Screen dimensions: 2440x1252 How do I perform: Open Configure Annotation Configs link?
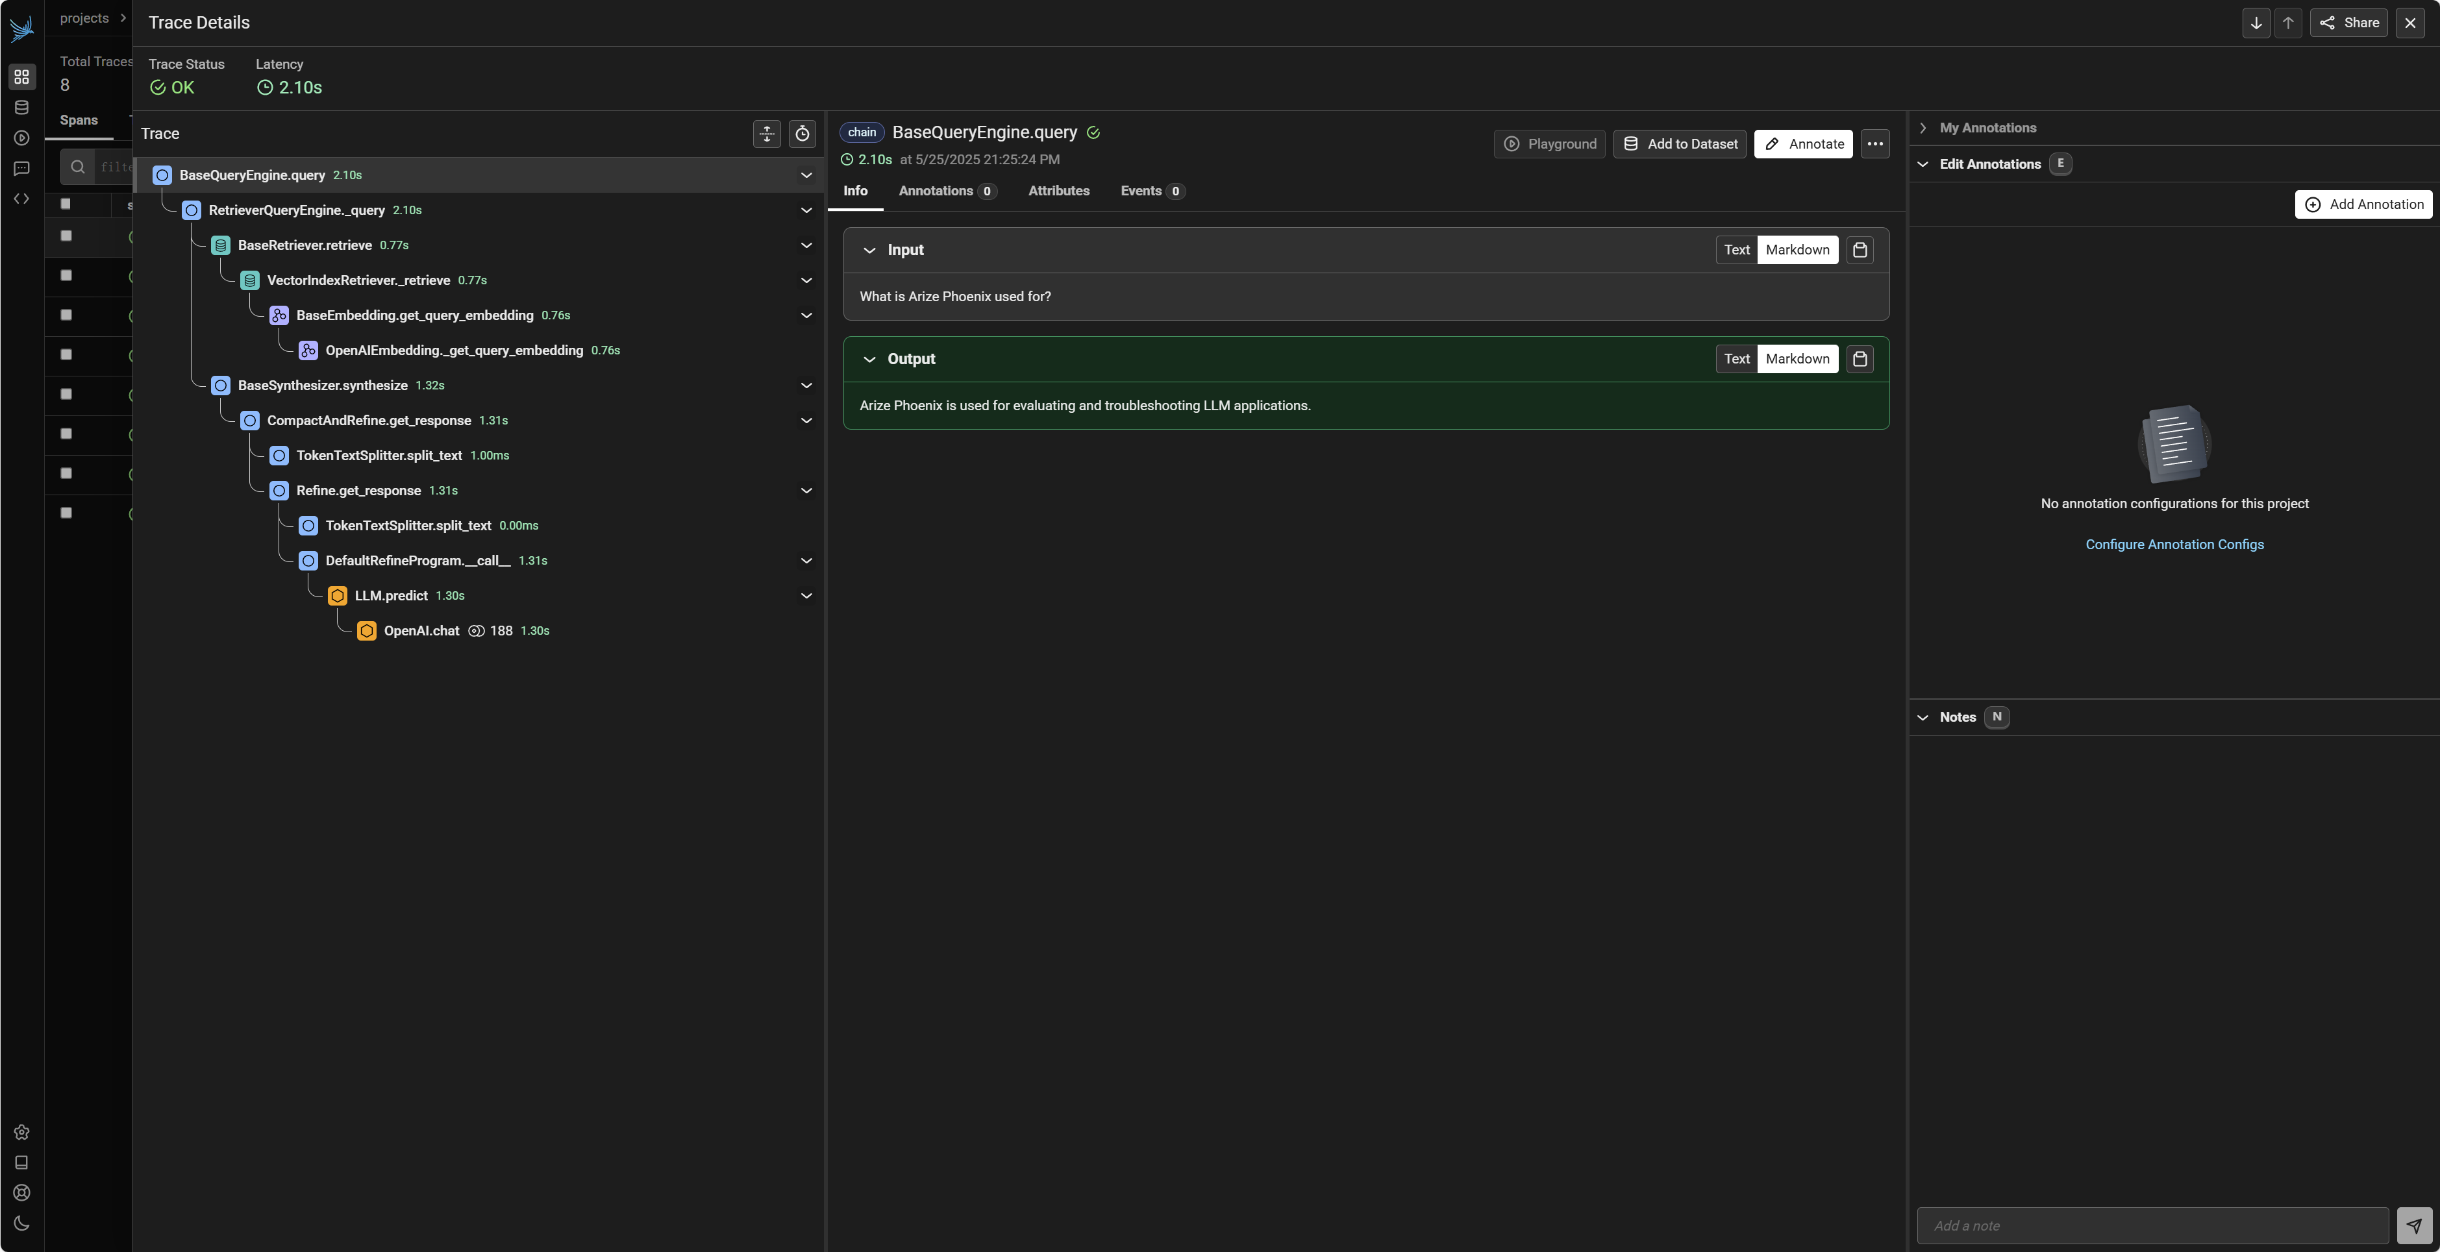pyautogui.click(x=2174, y=545)
